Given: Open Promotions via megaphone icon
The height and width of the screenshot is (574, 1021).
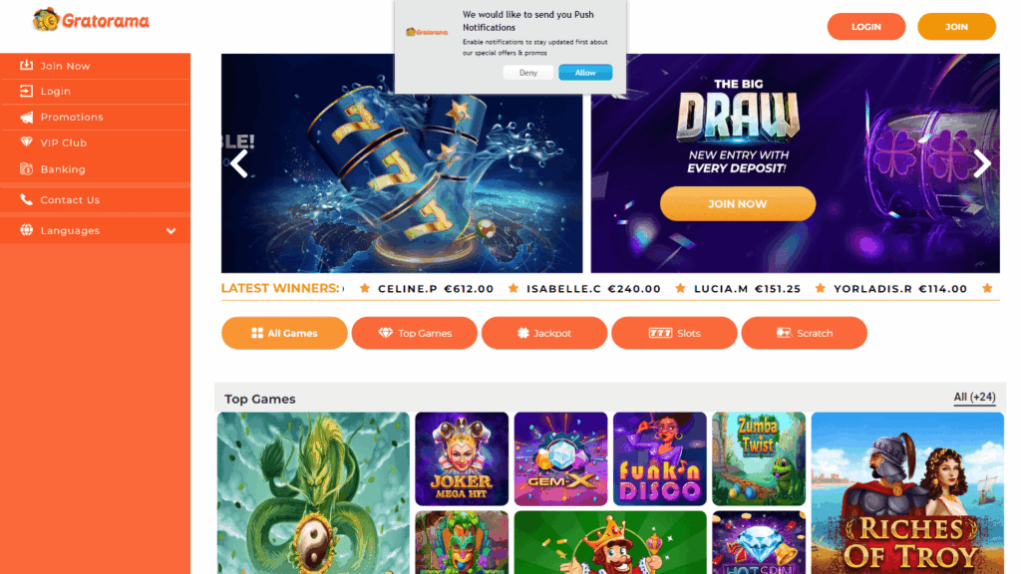Looking at the screenshot, I should click(26, 118).
